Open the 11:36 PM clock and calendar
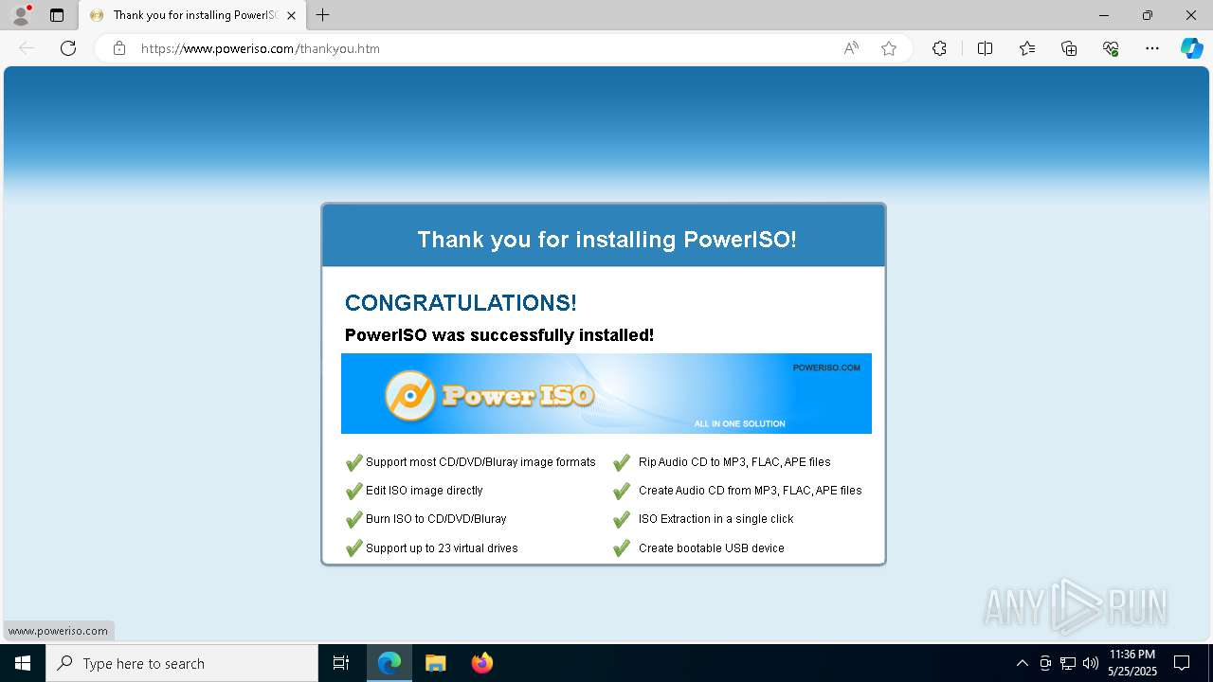 pos(1132,663)
